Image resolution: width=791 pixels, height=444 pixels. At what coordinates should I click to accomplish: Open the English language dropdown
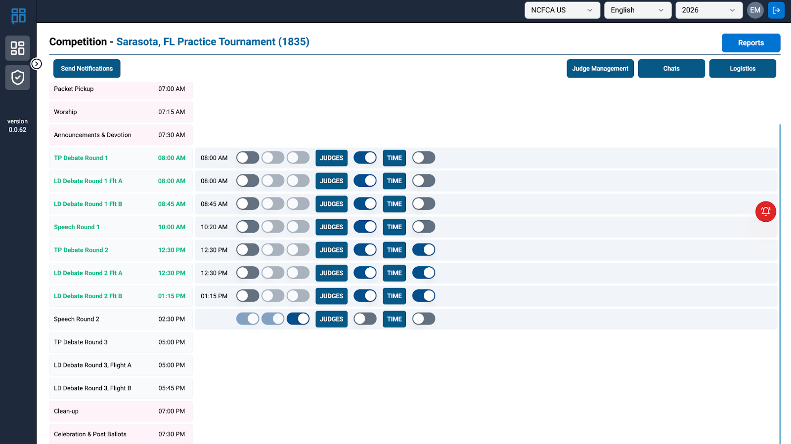pos(637,10)
